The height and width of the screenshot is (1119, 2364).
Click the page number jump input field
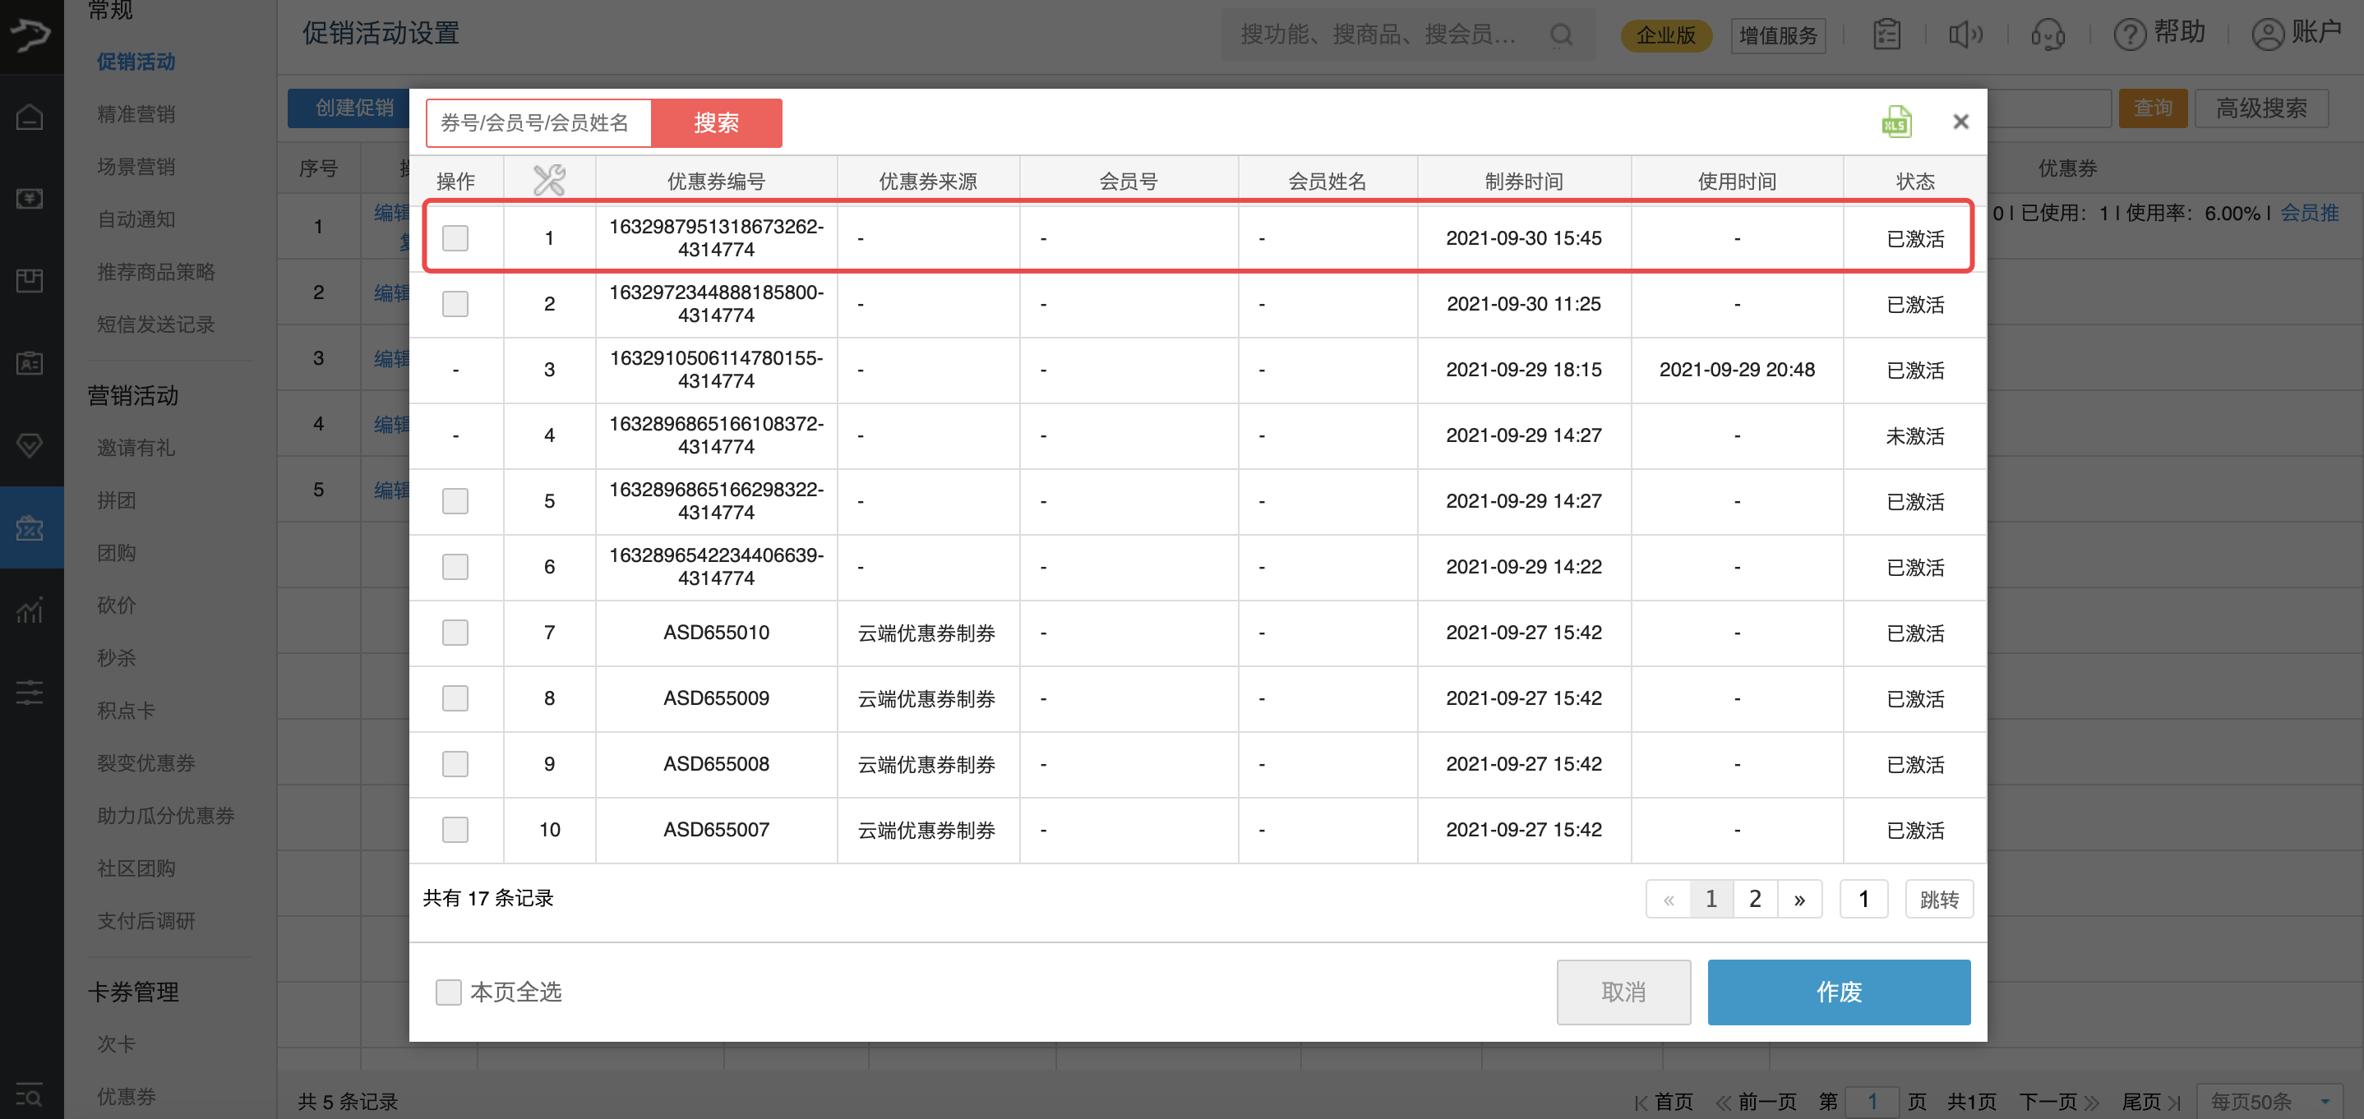pos(1864,899)
